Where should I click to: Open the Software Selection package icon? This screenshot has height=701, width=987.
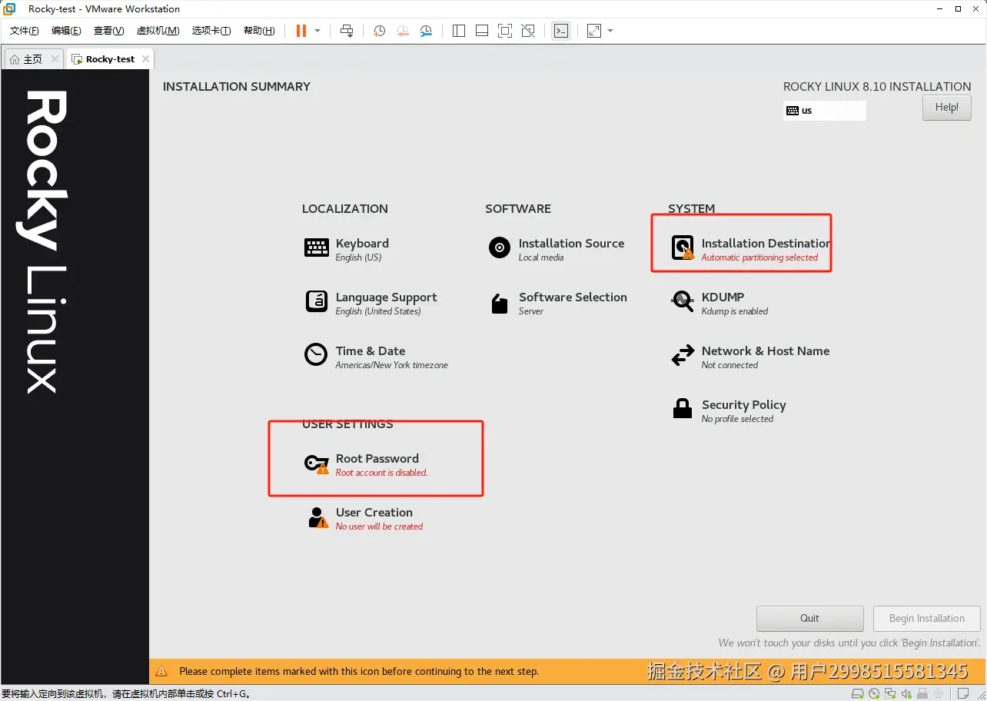pyautogui.click(x=500, y=303)
